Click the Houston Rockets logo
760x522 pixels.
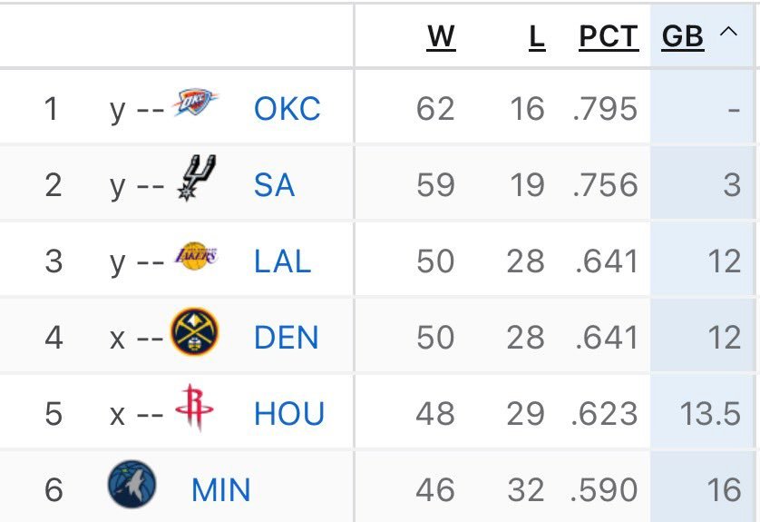[x=194, y=408]
